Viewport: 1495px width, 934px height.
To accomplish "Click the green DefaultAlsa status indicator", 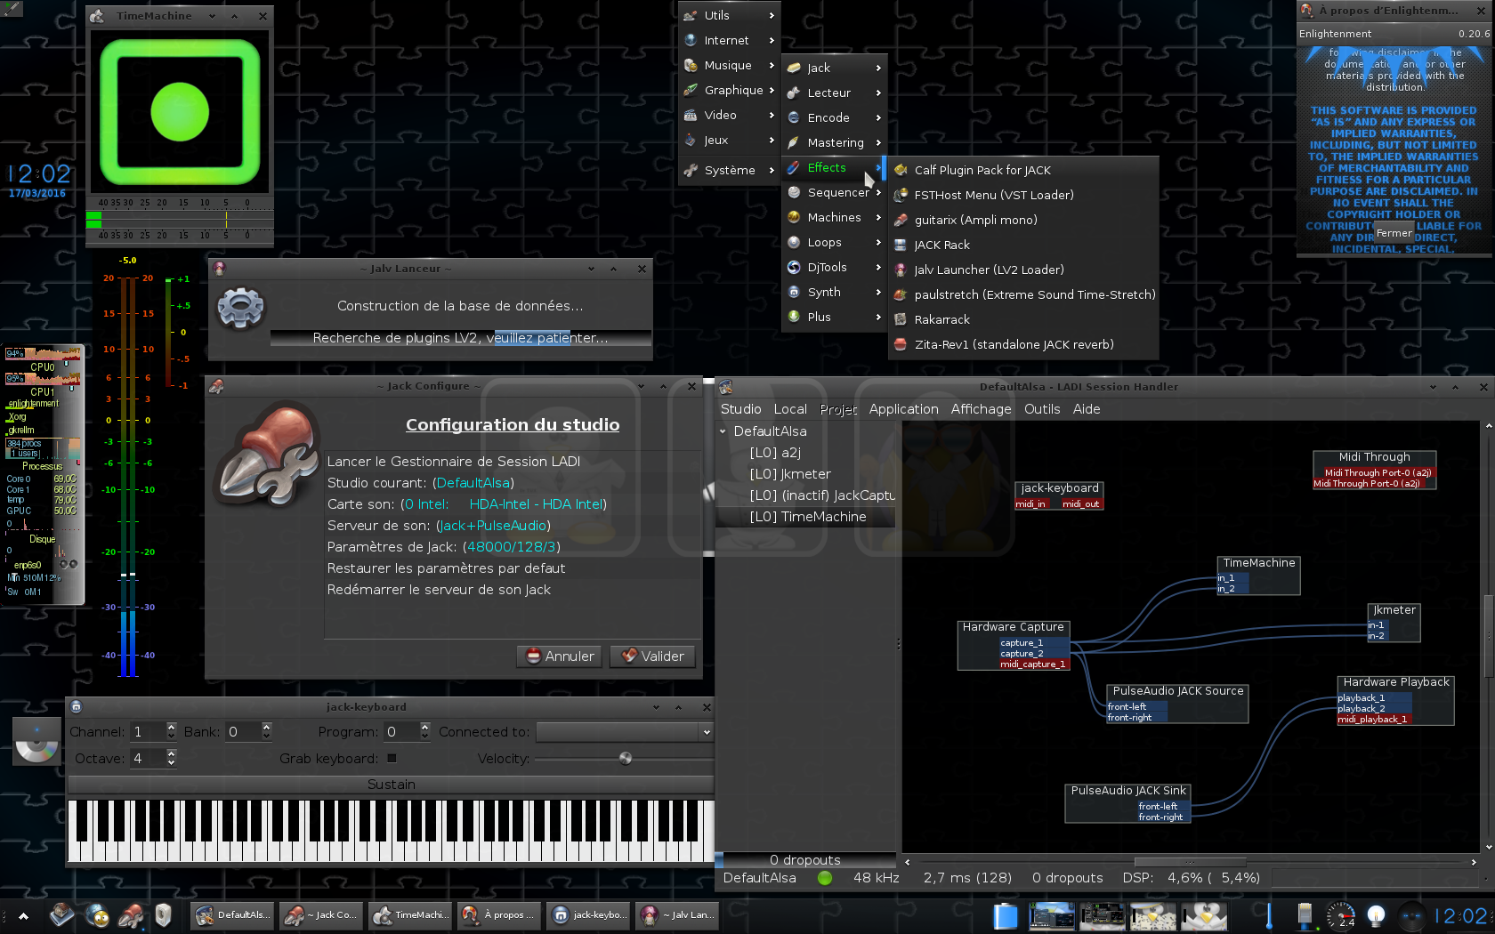I will point(825,878).
